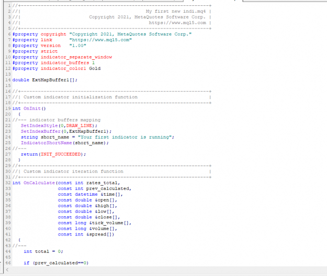Click the 'Custom indicator iteration function' comment
This screenshot has height=276, width=327.
coord(73,172)
